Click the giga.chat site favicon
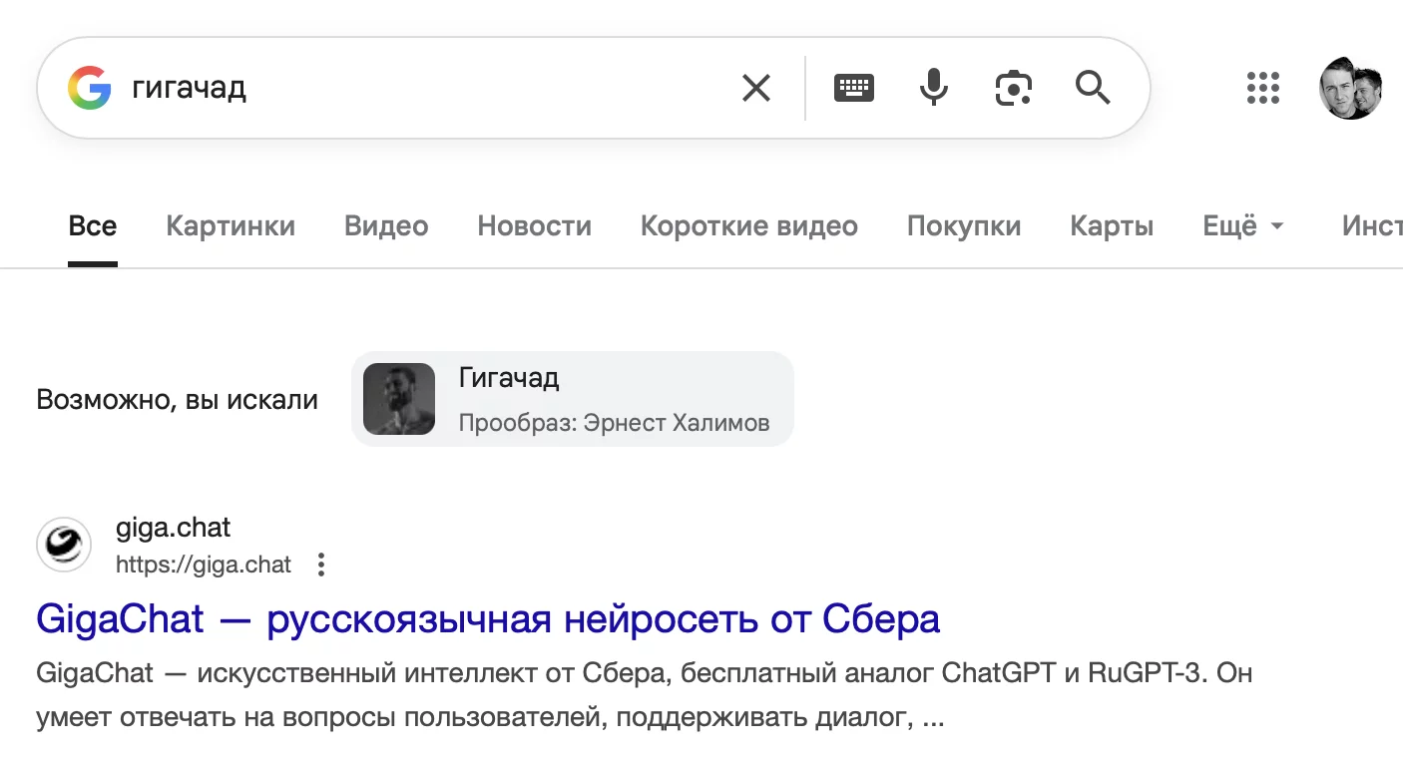The height and width of the screenshot is (762, 1403). tap(64, 546)
